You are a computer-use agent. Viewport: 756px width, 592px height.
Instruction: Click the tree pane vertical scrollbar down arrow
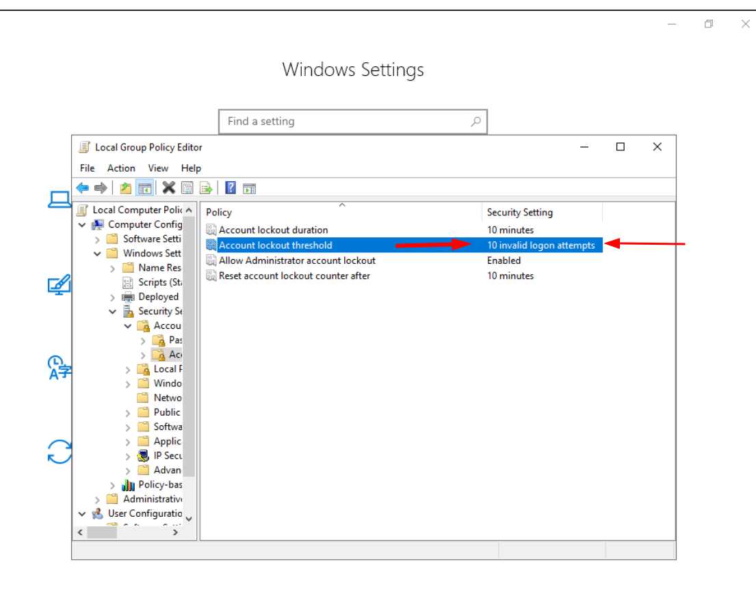pos(189,519)
